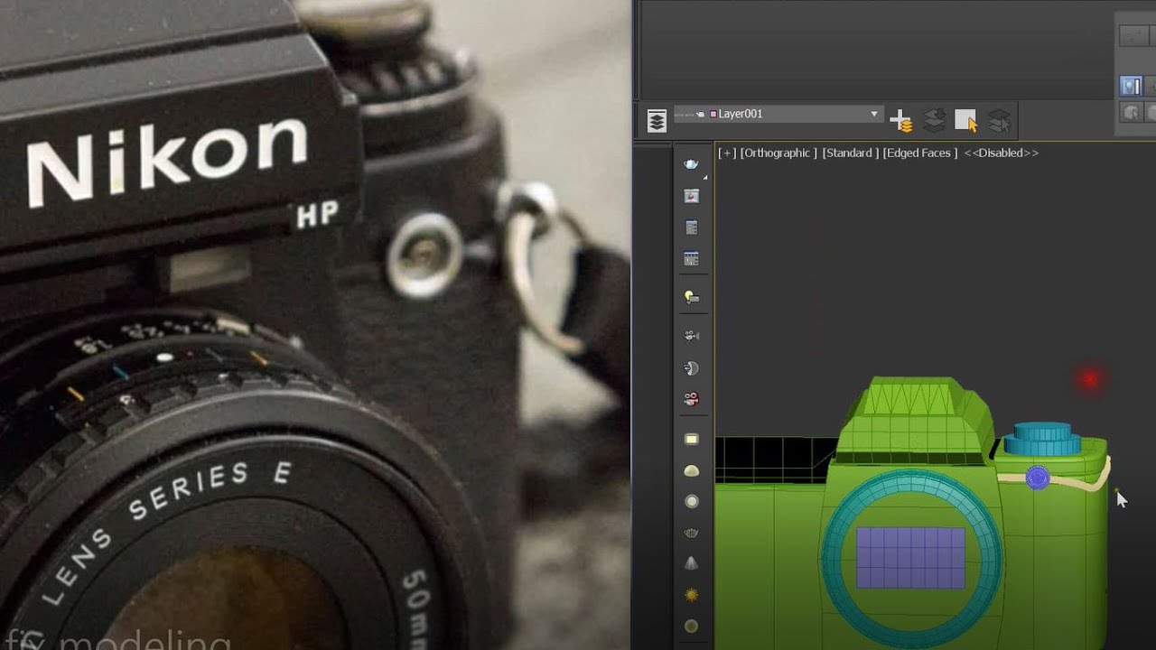Select the purple shutter button on camera model
The image size is (1156, 650).
pyautogui.click(x=1038, y=478)
